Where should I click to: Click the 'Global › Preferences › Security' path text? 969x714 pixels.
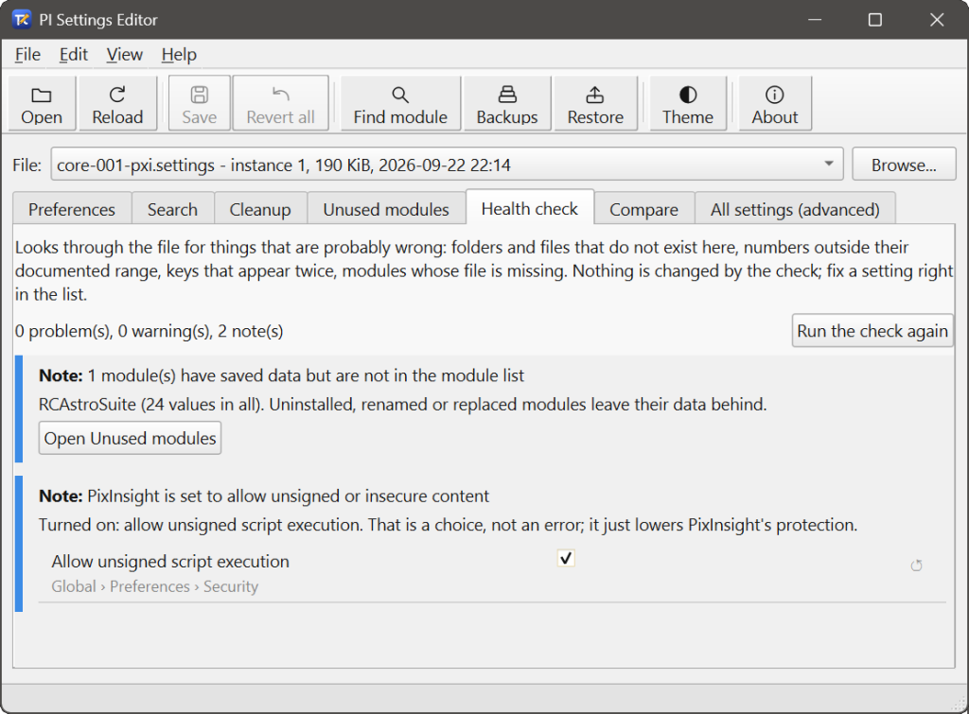(x=154, y=586)
